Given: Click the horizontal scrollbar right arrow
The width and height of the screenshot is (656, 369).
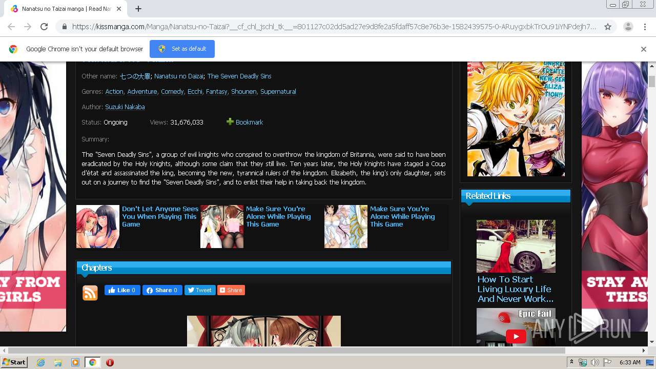Looking at the screenshot, I should [644, 351].
